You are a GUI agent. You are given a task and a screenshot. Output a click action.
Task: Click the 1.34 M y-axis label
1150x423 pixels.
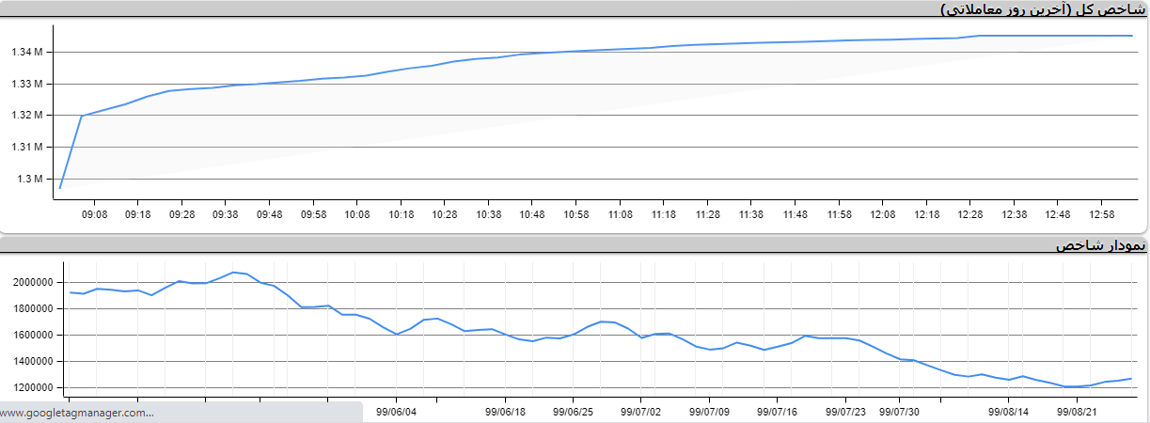tap(27, 52)
